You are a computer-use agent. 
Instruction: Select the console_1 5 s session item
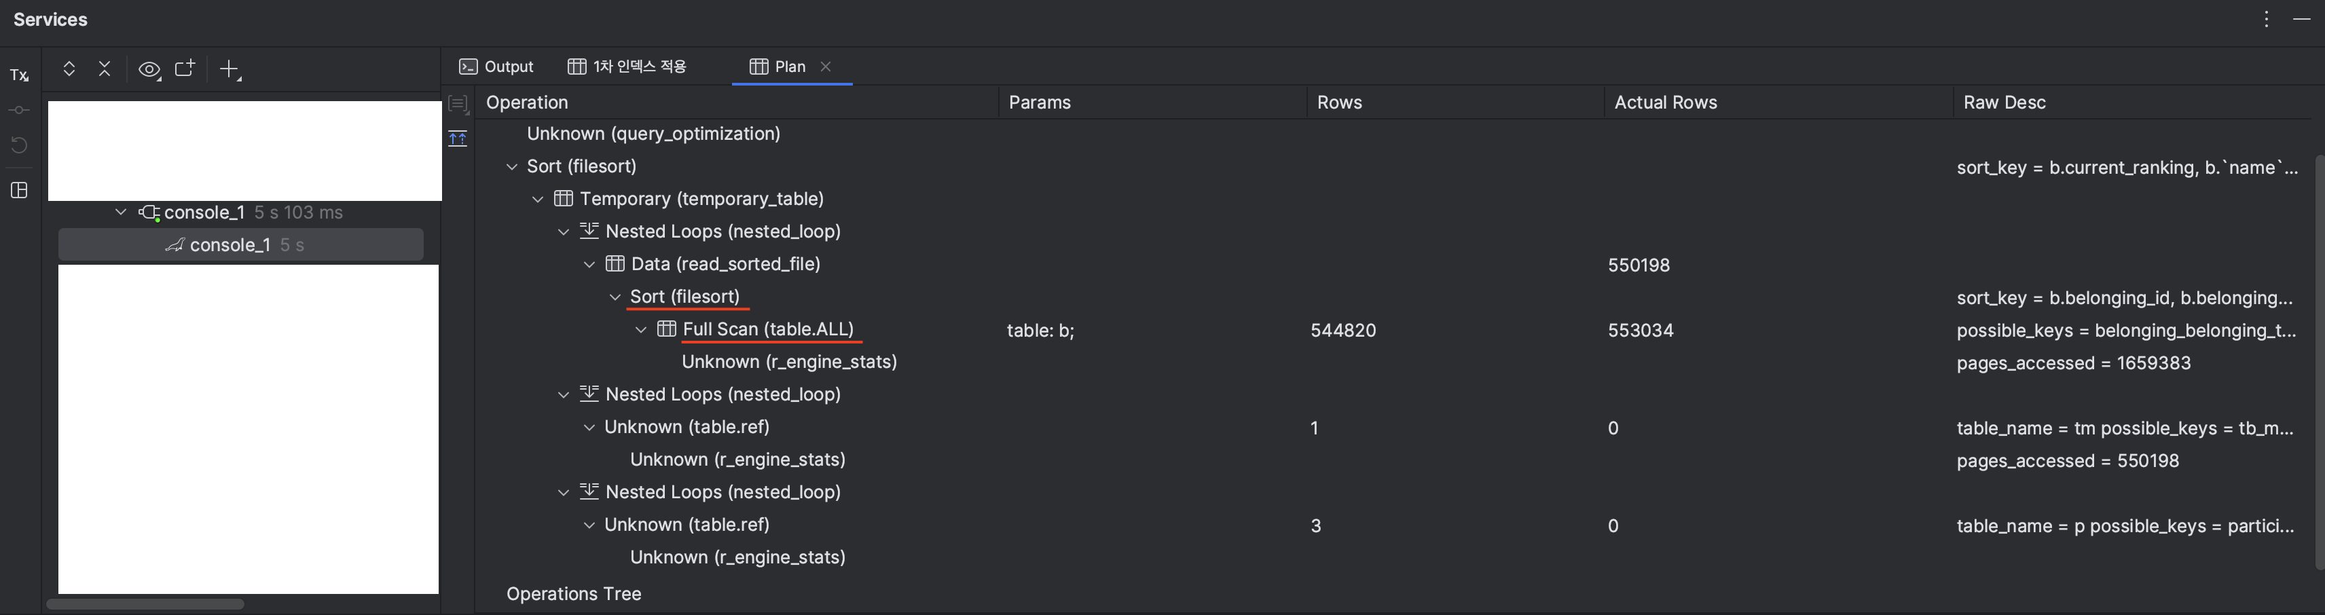(x=241, y=244)
